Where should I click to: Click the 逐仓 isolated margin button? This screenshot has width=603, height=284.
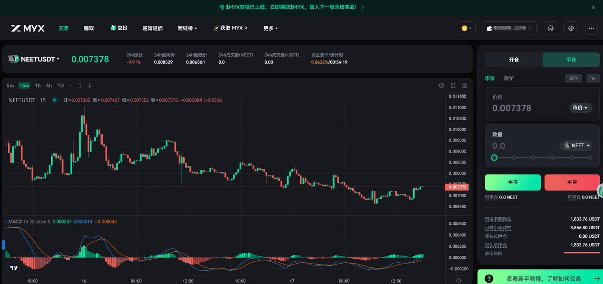point(573,78)
